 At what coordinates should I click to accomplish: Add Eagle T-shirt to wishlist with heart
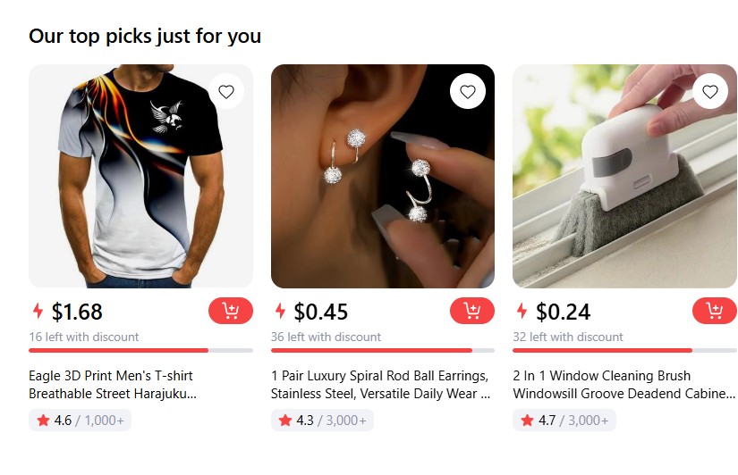point(226,91)
